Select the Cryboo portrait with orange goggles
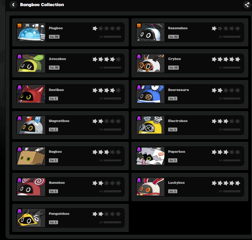This screenshot has height=240, width=252. coord(150,63)
